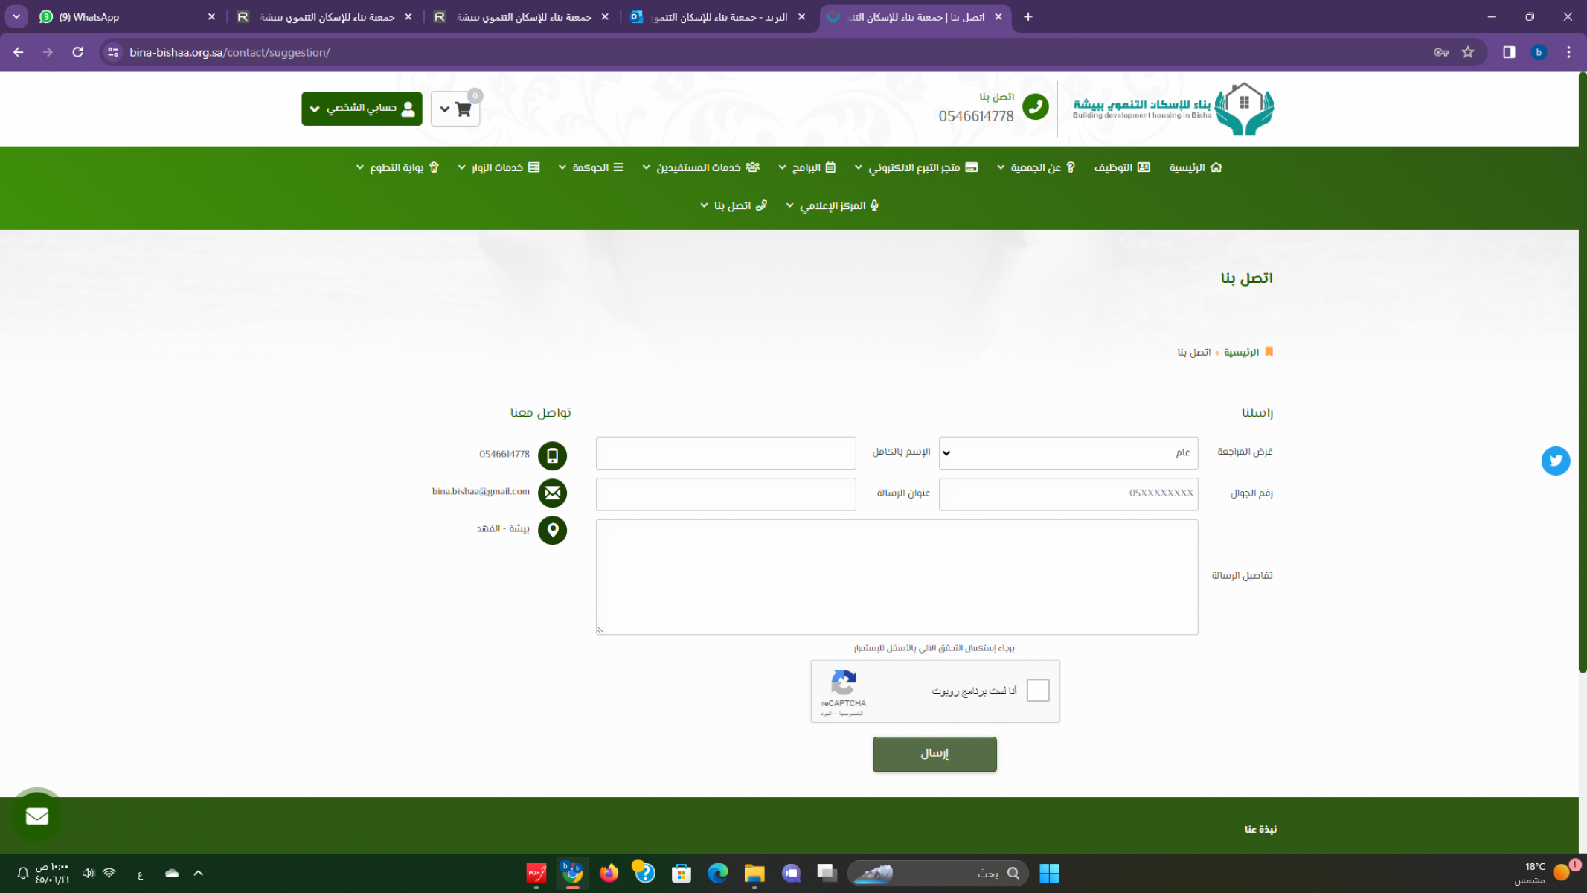The width and height of the screenshot is (1587, 893).
Task: Click the floating envelope message icon
Action: (36, 816)
